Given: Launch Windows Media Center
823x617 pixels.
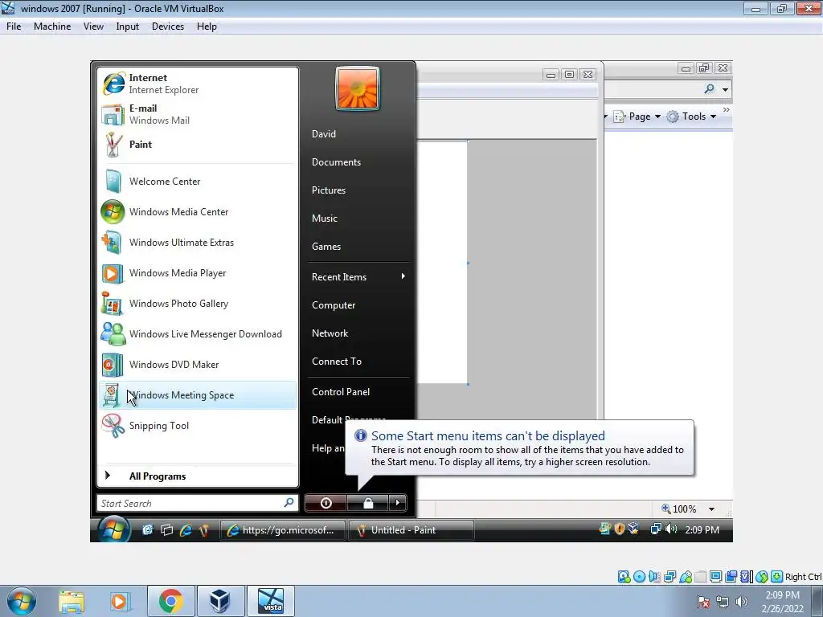Looking at the screenshot, I should [198, 212].
